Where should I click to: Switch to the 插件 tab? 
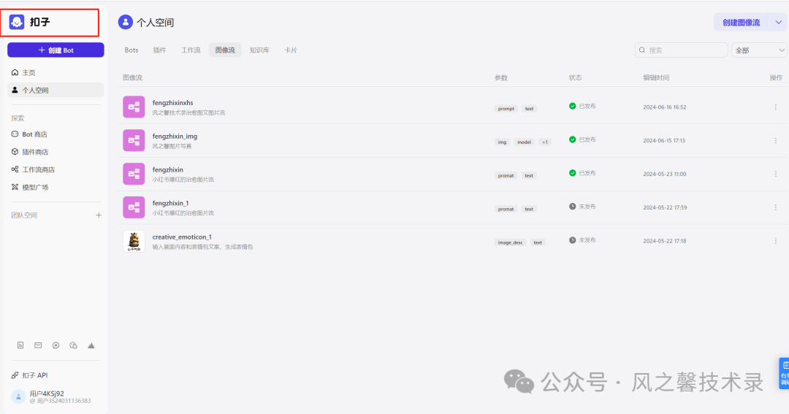click(x=159, y=50)
